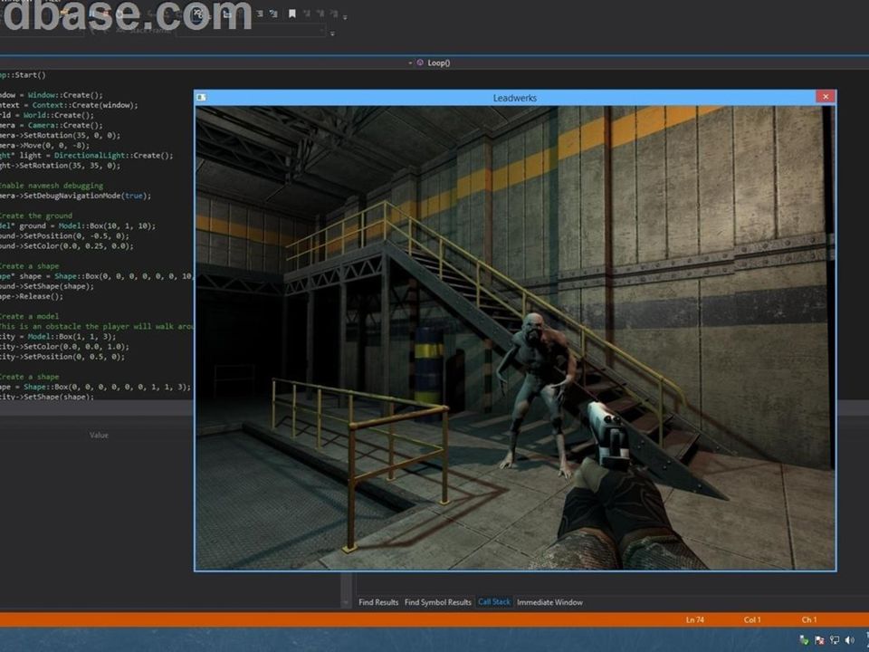This screenshot has width=869, height=652.
Task: Click the volume speaker tray icon
Action: [x=850, y=640]
